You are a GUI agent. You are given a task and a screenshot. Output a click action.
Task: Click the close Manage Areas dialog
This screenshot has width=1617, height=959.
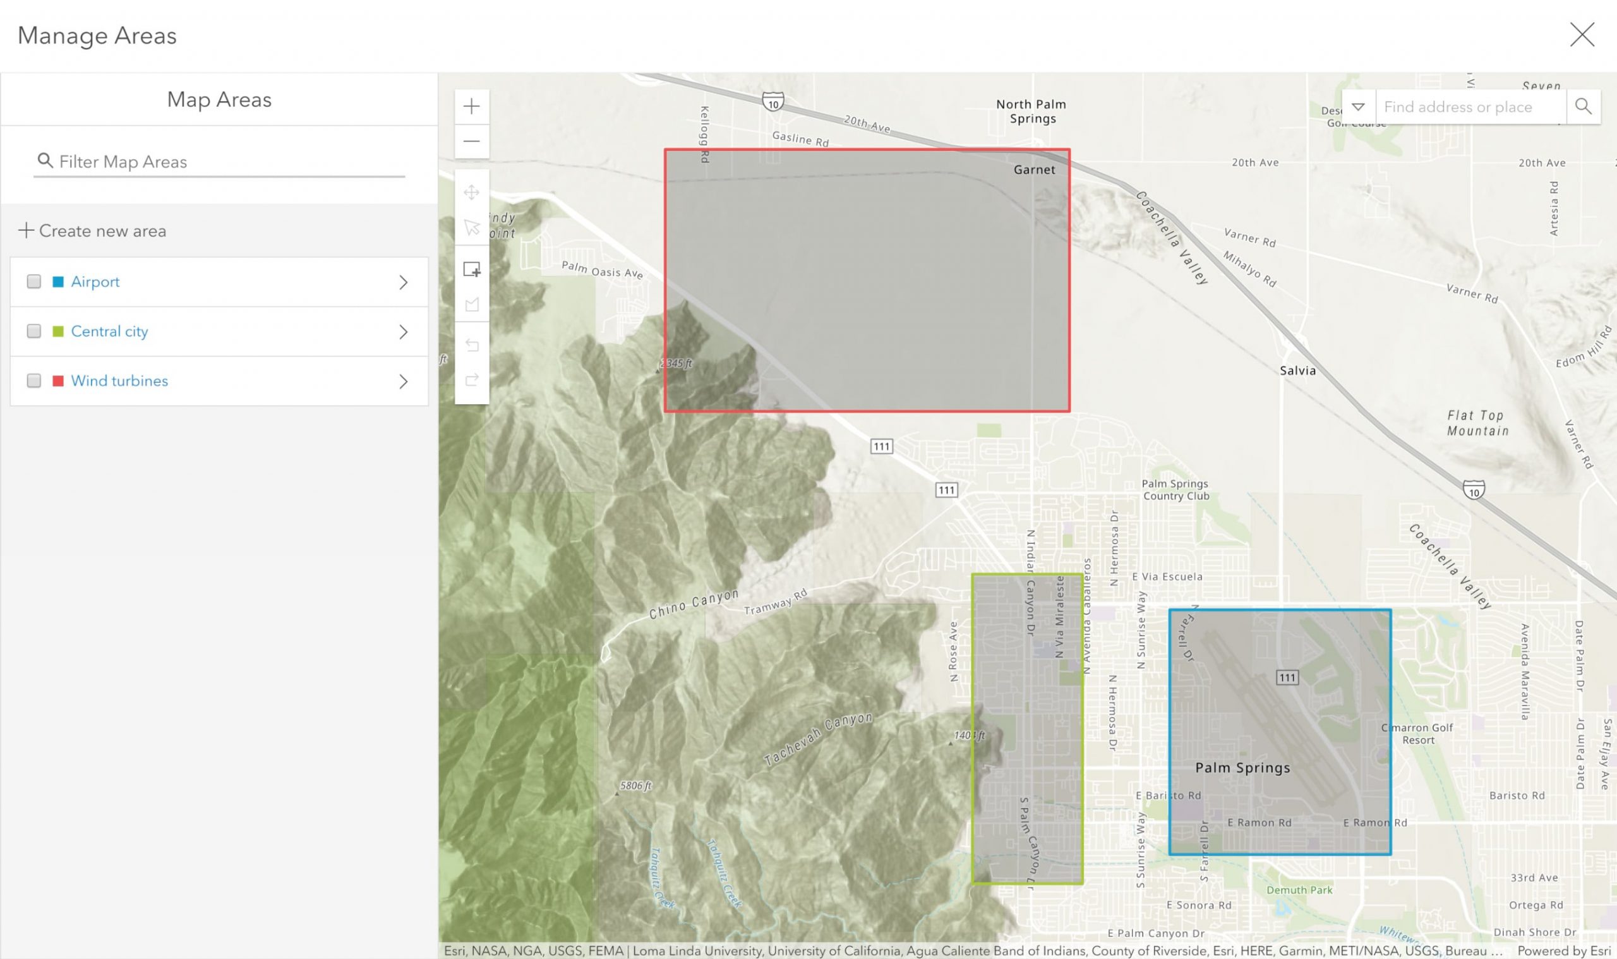click(x=1583, y=35)
